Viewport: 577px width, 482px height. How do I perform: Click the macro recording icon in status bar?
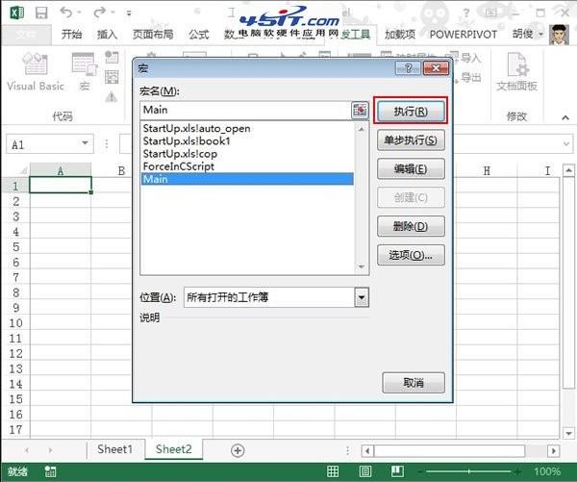50,471
